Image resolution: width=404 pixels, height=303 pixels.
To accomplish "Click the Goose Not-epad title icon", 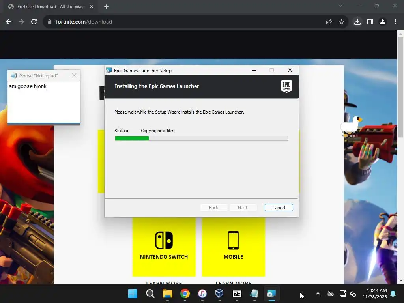I will (x=13, y=75).
